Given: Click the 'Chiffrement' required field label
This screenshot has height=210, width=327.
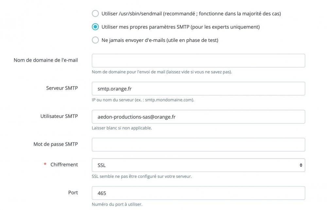Looking at the screenshot, I should [64, 164].
